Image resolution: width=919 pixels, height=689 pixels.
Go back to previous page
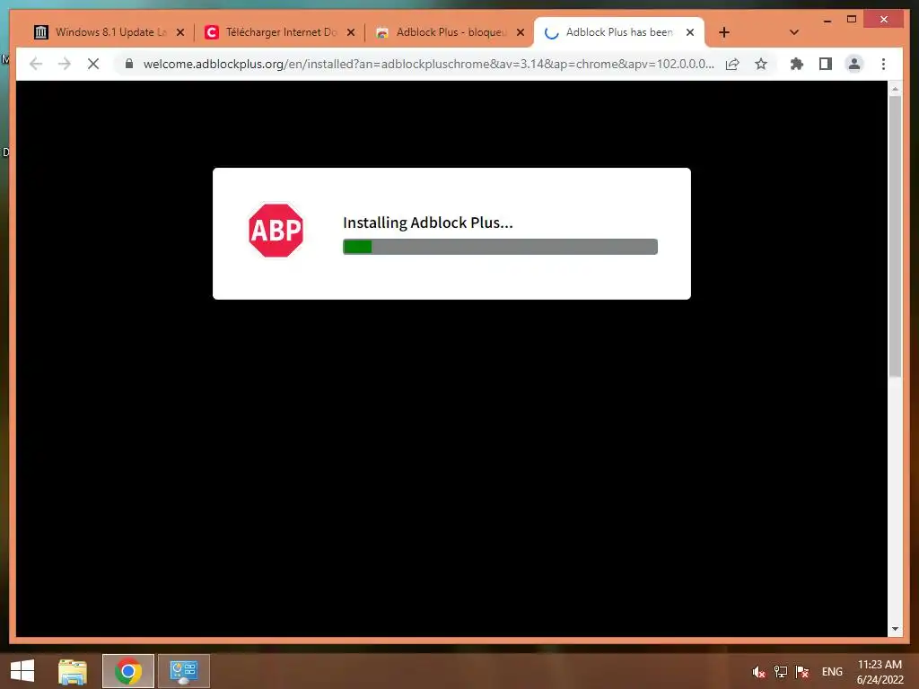pyautogui.click(x=36, y=64)
